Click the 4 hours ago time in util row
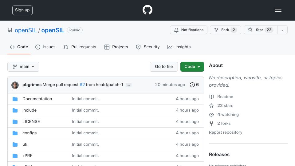The image size is (295, 166). [187, 144]
